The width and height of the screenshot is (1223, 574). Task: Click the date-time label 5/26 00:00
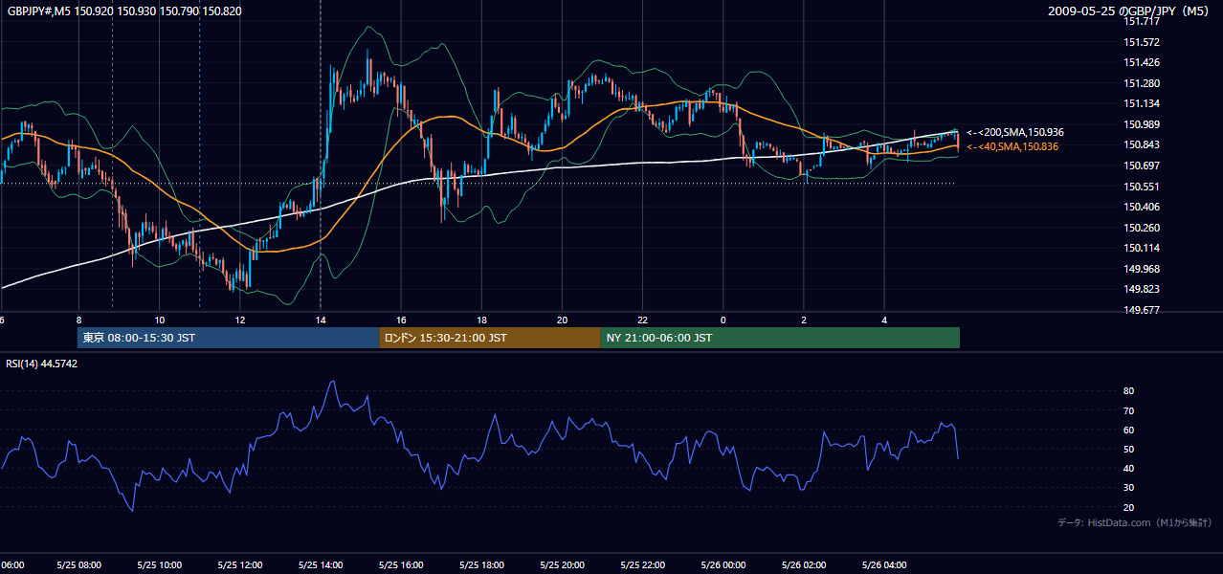723,565
